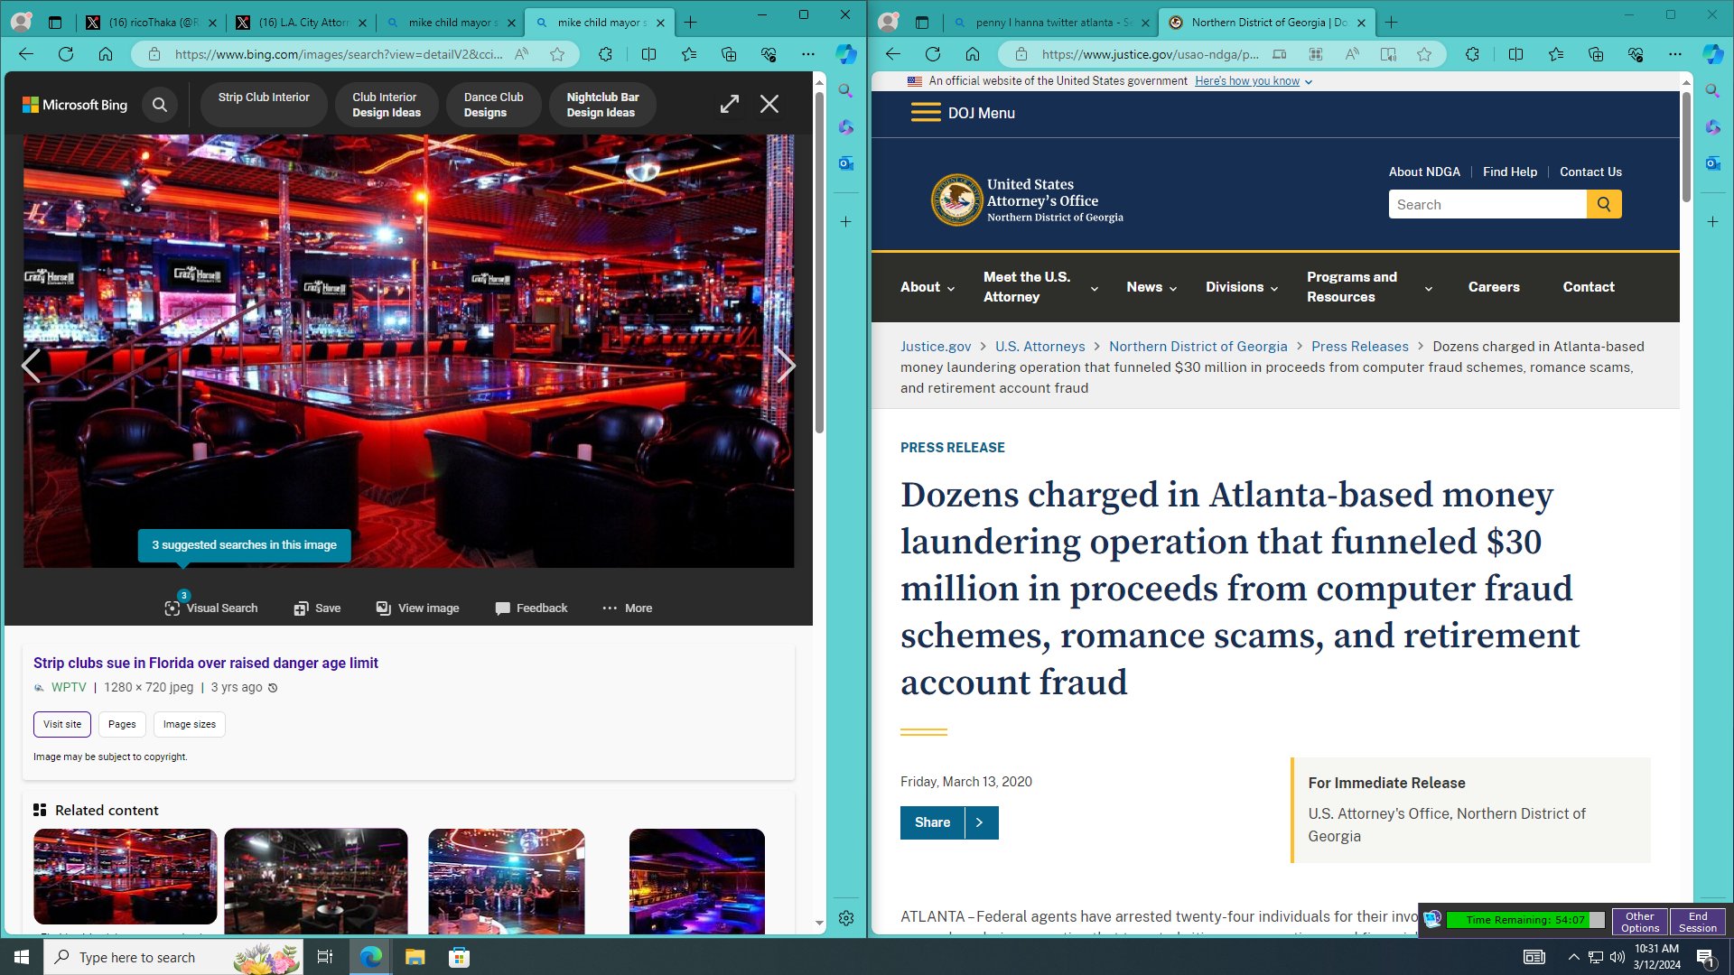Go back in the left browser window
The width and height of the screenshot is (1734, 975).
click(x=26, y=54)
